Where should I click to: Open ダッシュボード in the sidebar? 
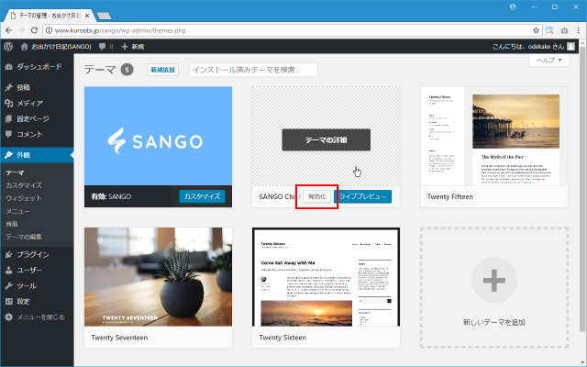pos(37,67)
